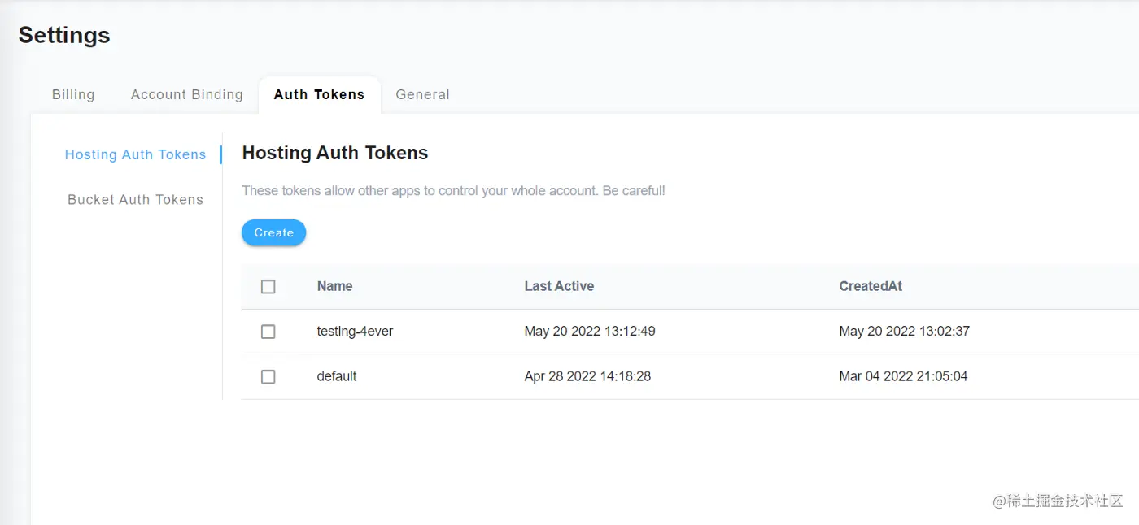Toggle the select-all checkbox in table header
The height and width of the screenshot is (525, 1139).
pyautogui.click(x=268, y=286)
